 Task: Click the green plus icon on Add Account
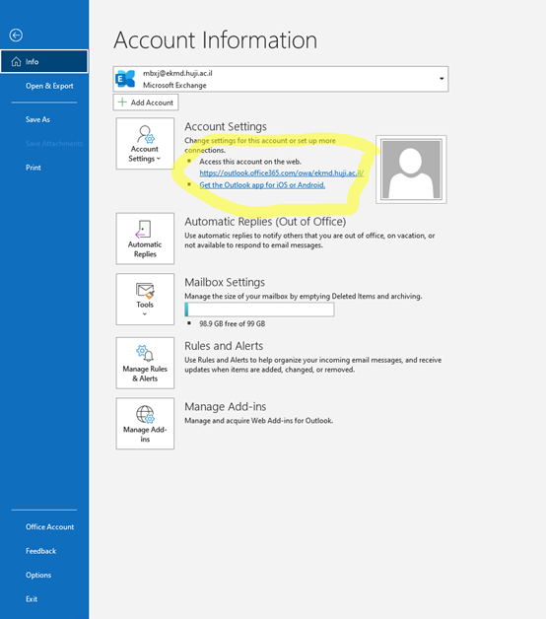coord(122,103)
